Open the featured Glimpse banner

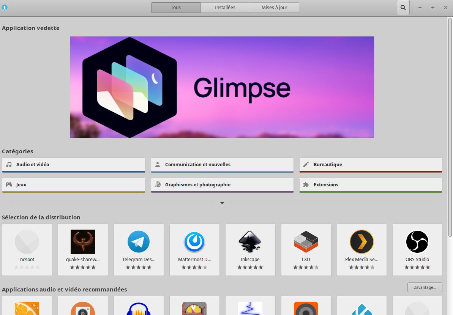pos(222,87)
